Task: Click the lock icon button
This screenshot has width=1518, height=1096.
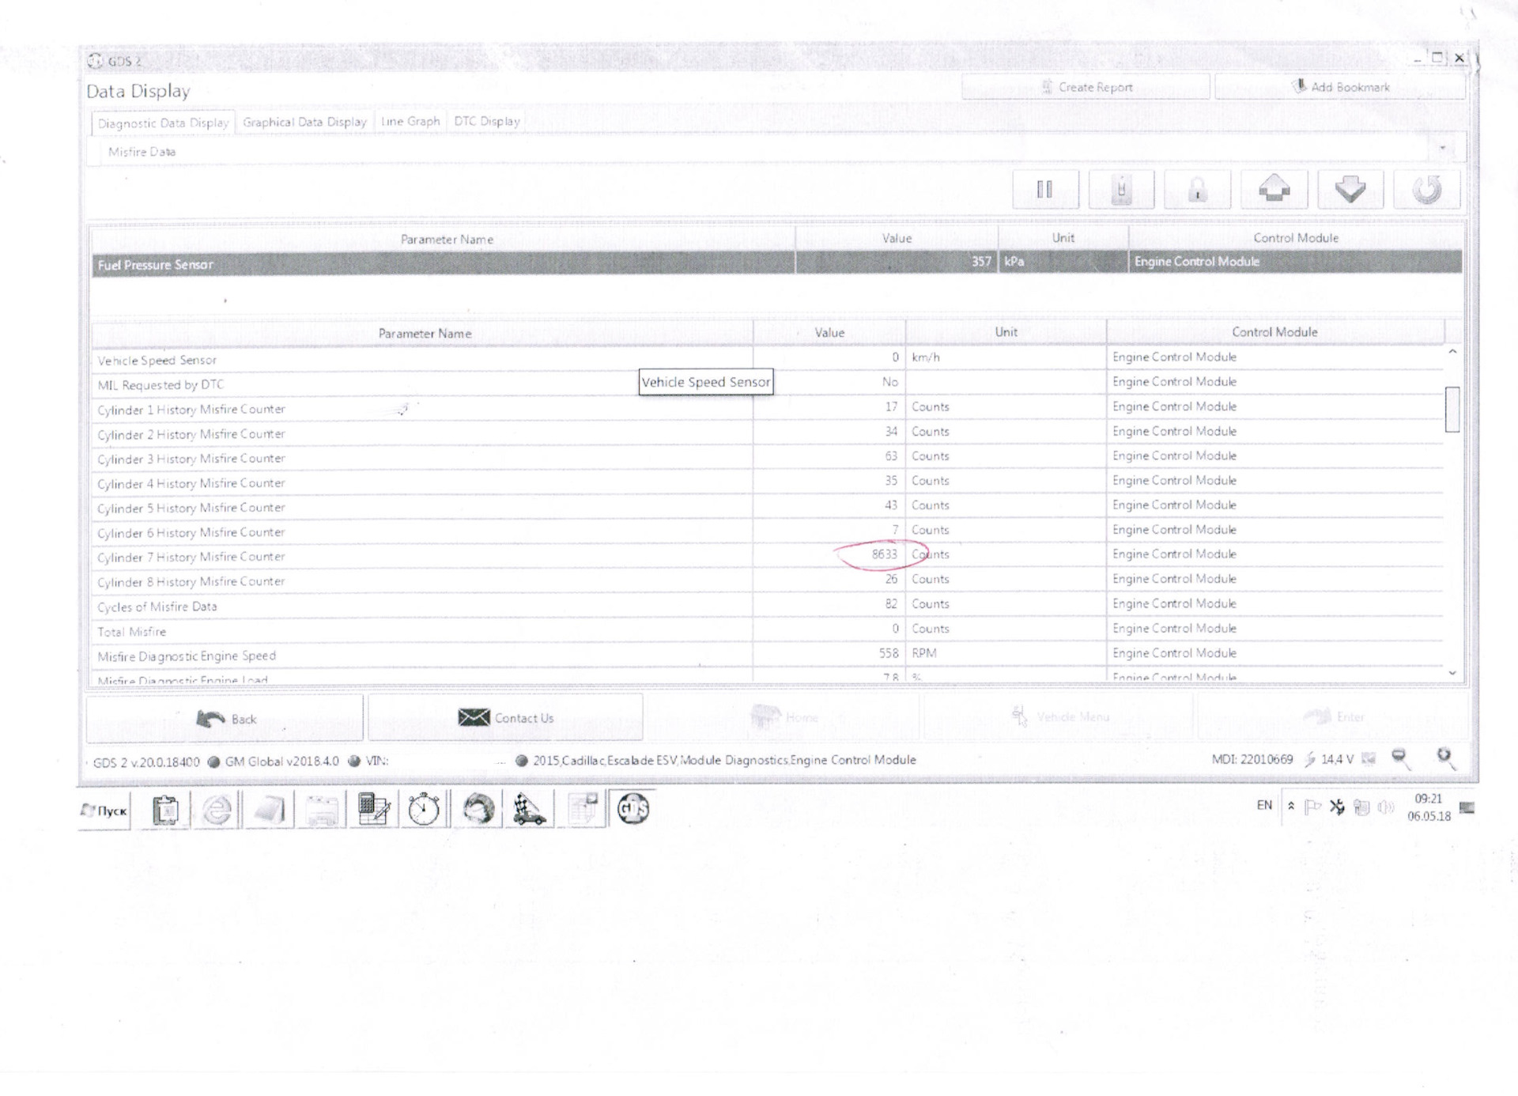Action: tap(1197, 190)
